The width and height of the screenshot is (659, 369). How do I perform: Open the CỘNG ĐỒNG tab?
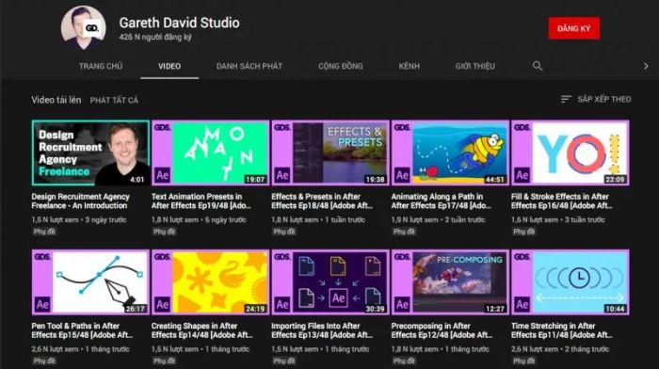[x=341, y=66]
